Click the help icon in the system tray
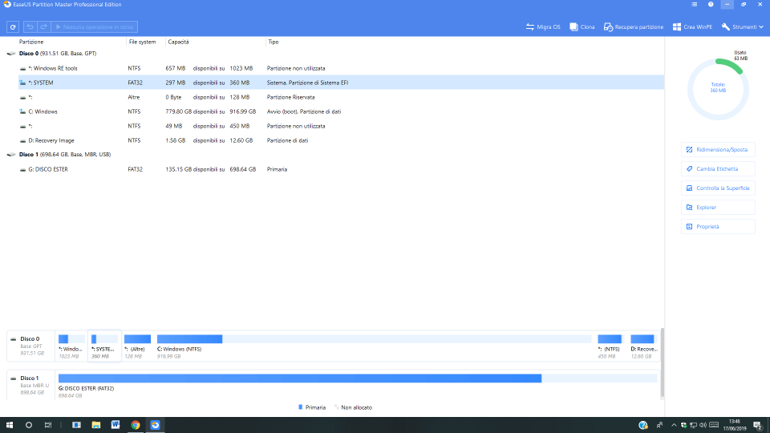The image size is (770, 433). click(643, 425)
